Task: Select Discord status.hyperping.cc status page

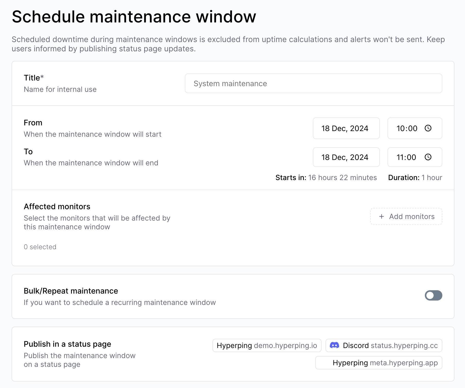Action: tap(384, 345)
